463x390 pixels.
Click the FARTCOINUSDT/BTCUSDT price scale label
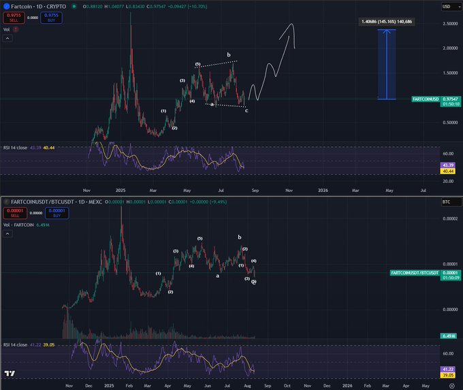point(415,273)
